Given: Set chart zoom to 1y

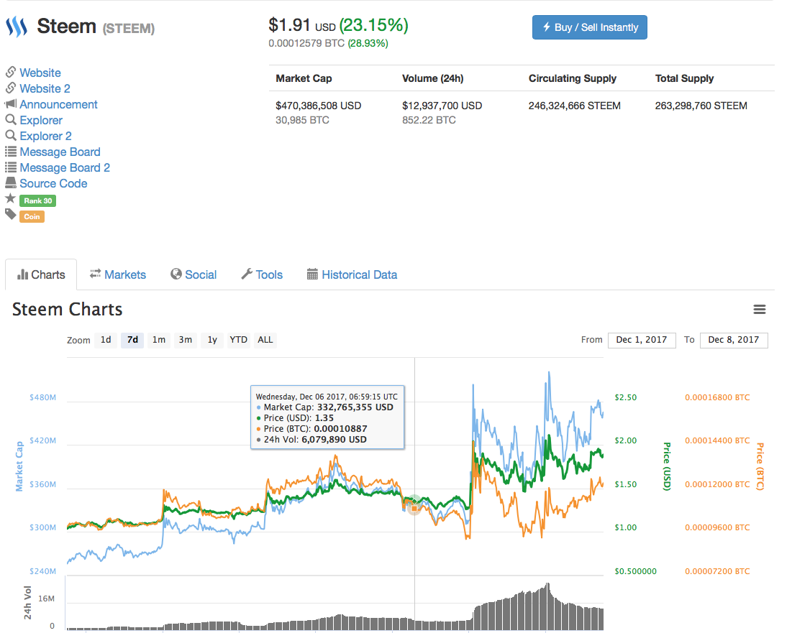Looking at the screenshot, I should (x=212, y=340).
